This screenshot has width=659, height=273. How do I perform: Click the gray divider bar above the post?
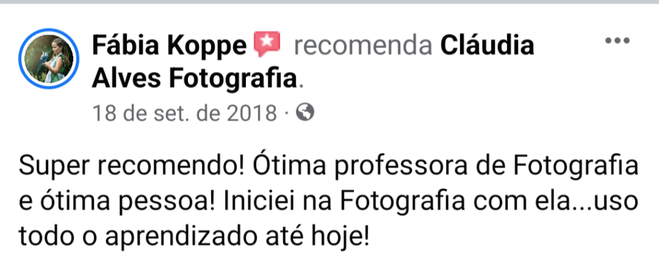[x=329, y=2]
